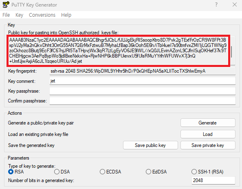Click 'Public key for pasting into OpenSSH' label

click(63, 33)
